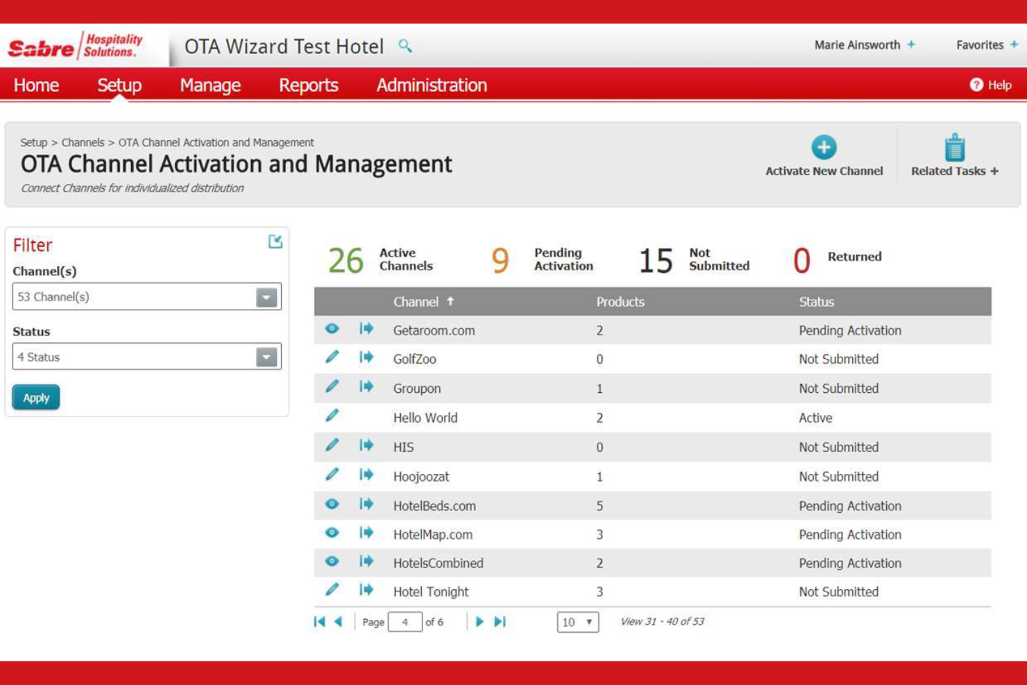The image size is (1027, 685).
Task: Open the 53 Channel(s) dropdown
Action: [x=266, y=297]
